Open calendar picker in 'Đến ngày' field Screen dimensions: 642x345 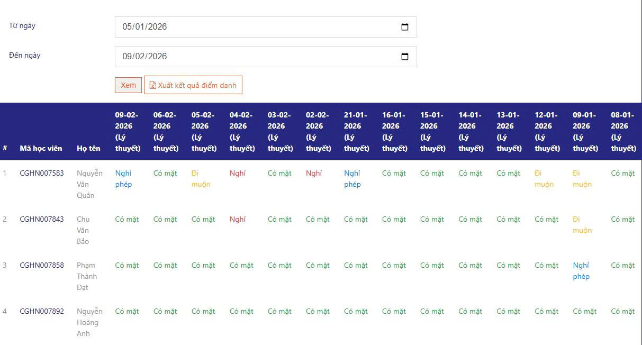405,57
